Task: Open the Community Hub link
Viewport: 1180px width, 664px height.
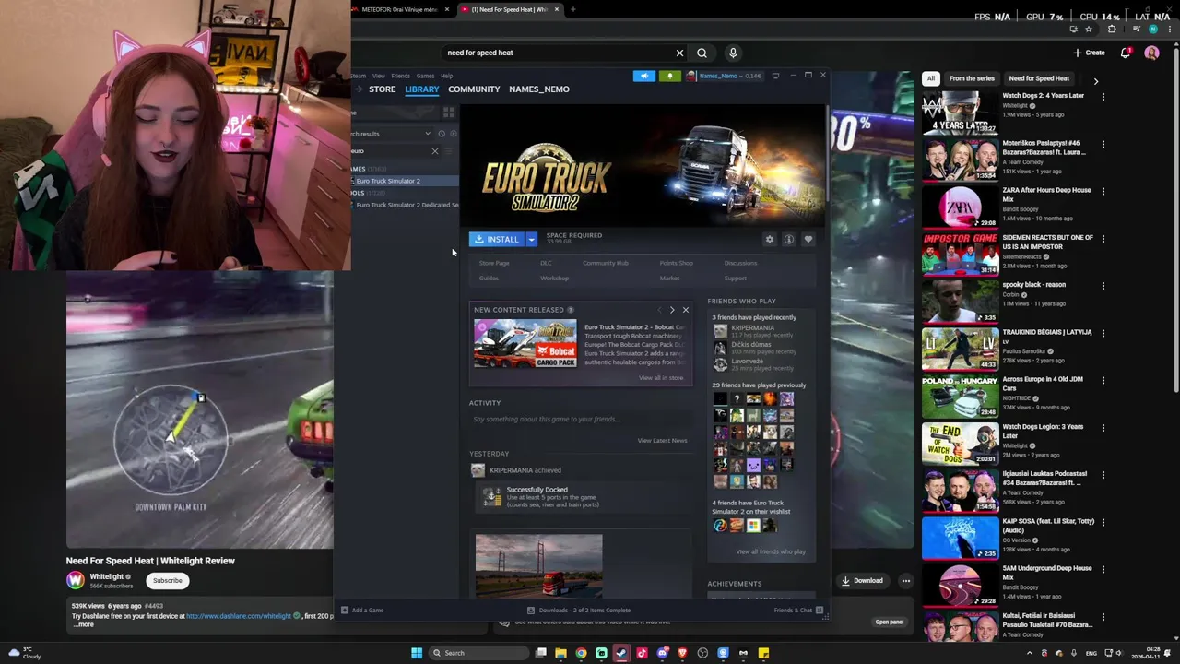Action: click(606, 264)
